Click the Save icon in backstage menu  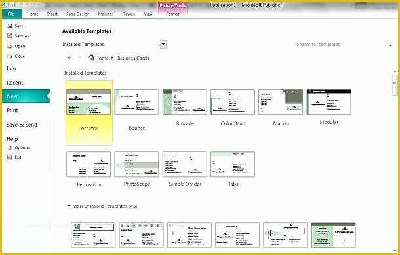[x=10, y=26]
